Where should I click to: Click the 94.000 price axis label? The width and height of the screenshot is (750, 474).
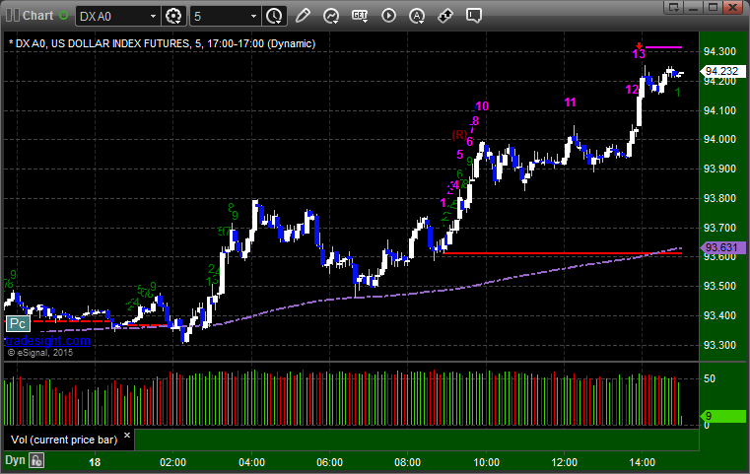click(719, 140)
